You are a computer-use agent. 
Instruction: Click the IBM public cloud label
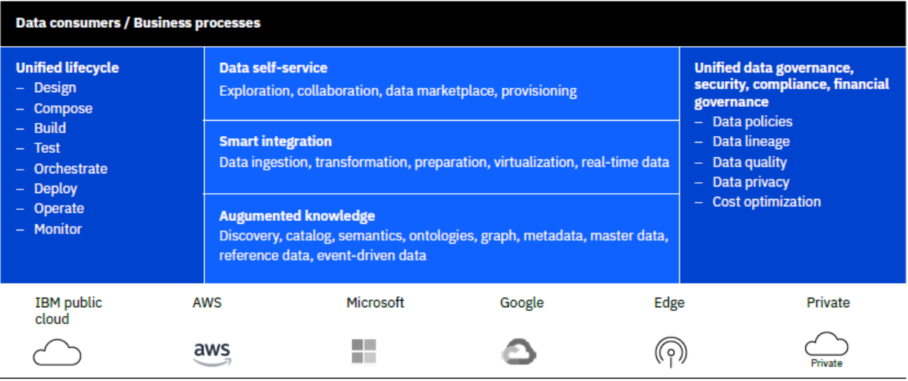pos(68,310)
